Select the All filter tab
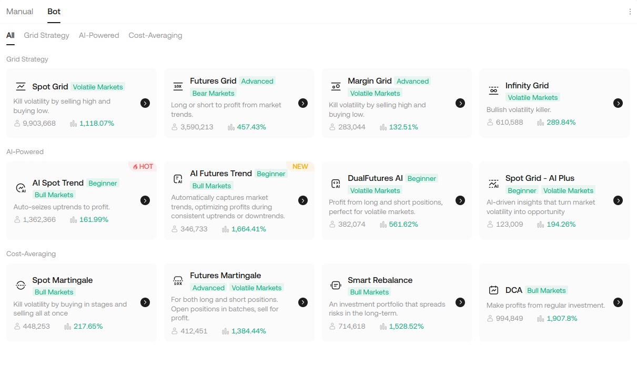This screenshot has width=637, height=376. pyautogui.click(x=11, y=35)
